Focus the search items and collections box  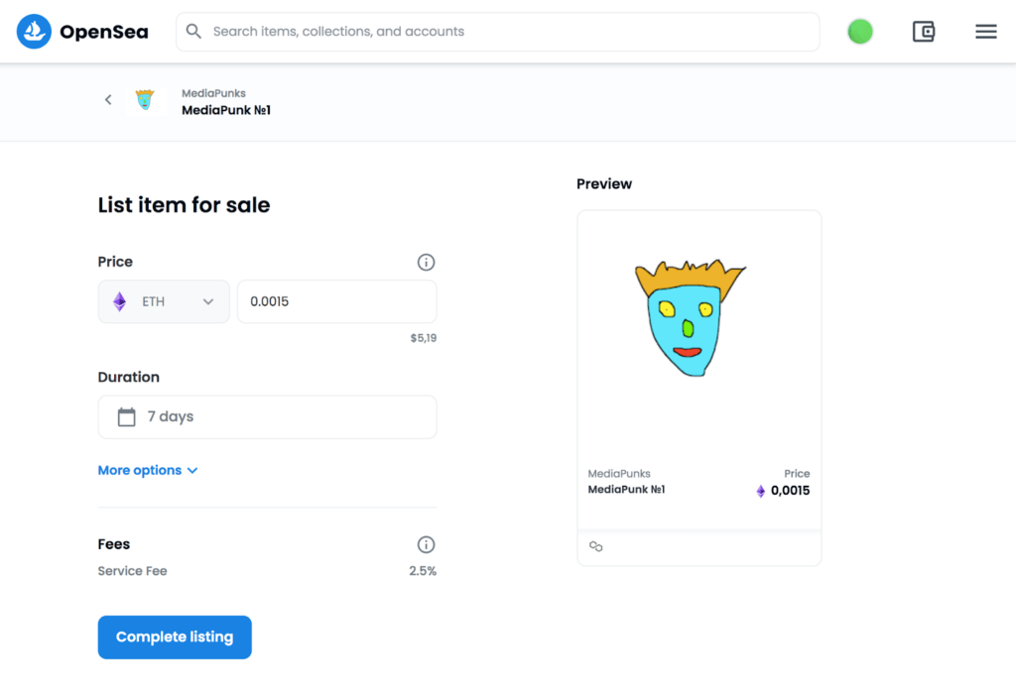(506, 32)
